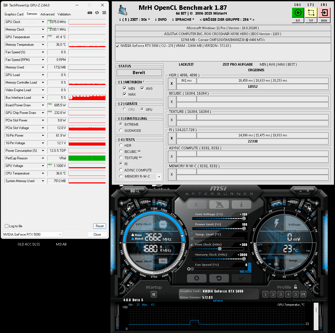Click the Afterburner fighter jet logo button
This screenshot has height=333, width=335.
(x=219, y=205)
